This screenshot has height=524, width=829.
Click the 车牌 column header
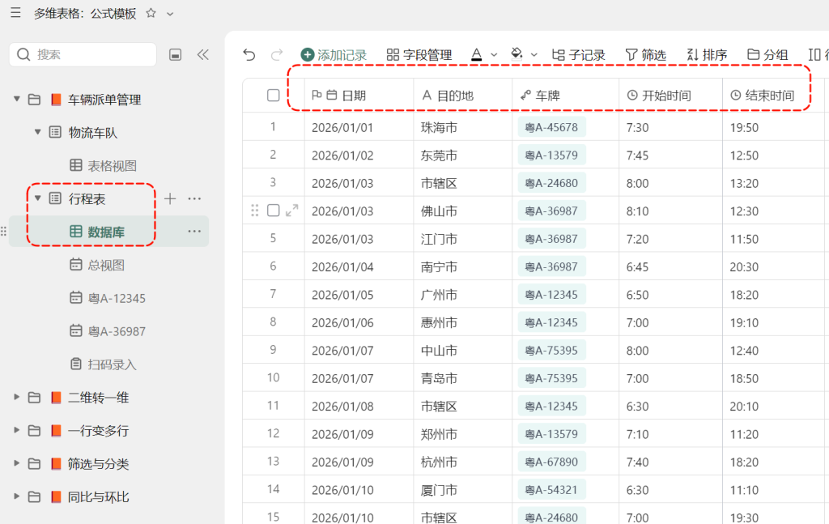pos(565,96)
